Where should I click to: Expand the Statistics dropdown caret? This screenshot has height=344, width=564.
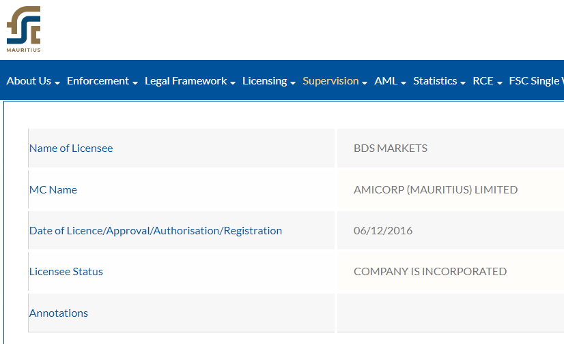pos(462,83)
